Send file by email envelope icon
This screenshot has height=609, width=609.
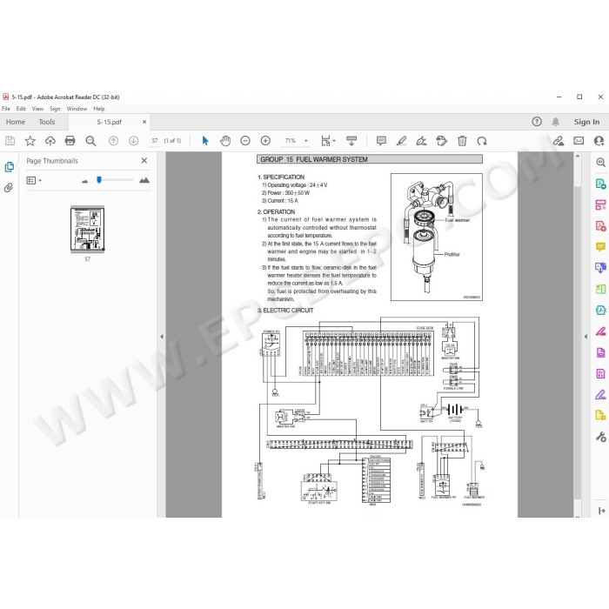pyautogui.click(x=579, y=141)
